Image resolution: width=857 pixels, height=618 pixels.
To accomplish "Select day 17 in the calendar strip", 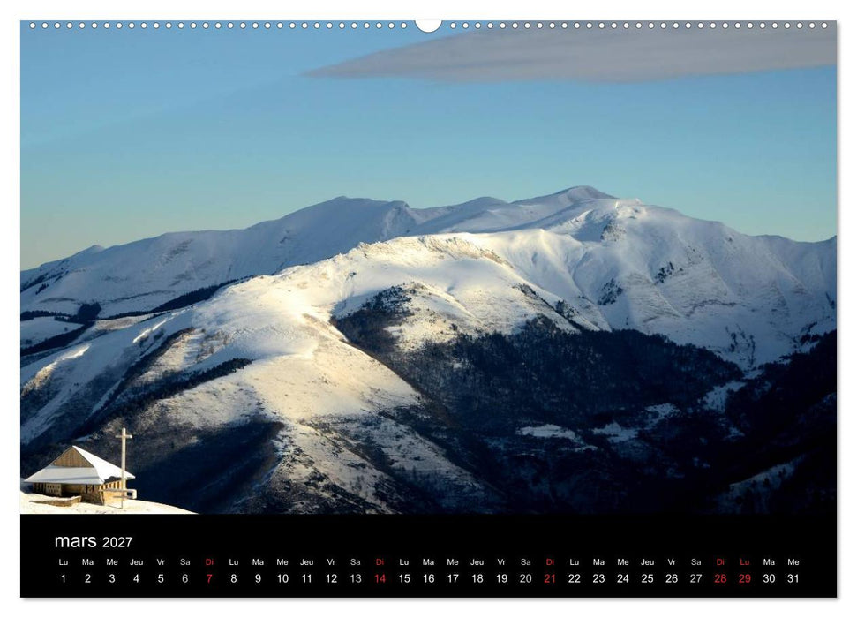I will tap(453, 578).
